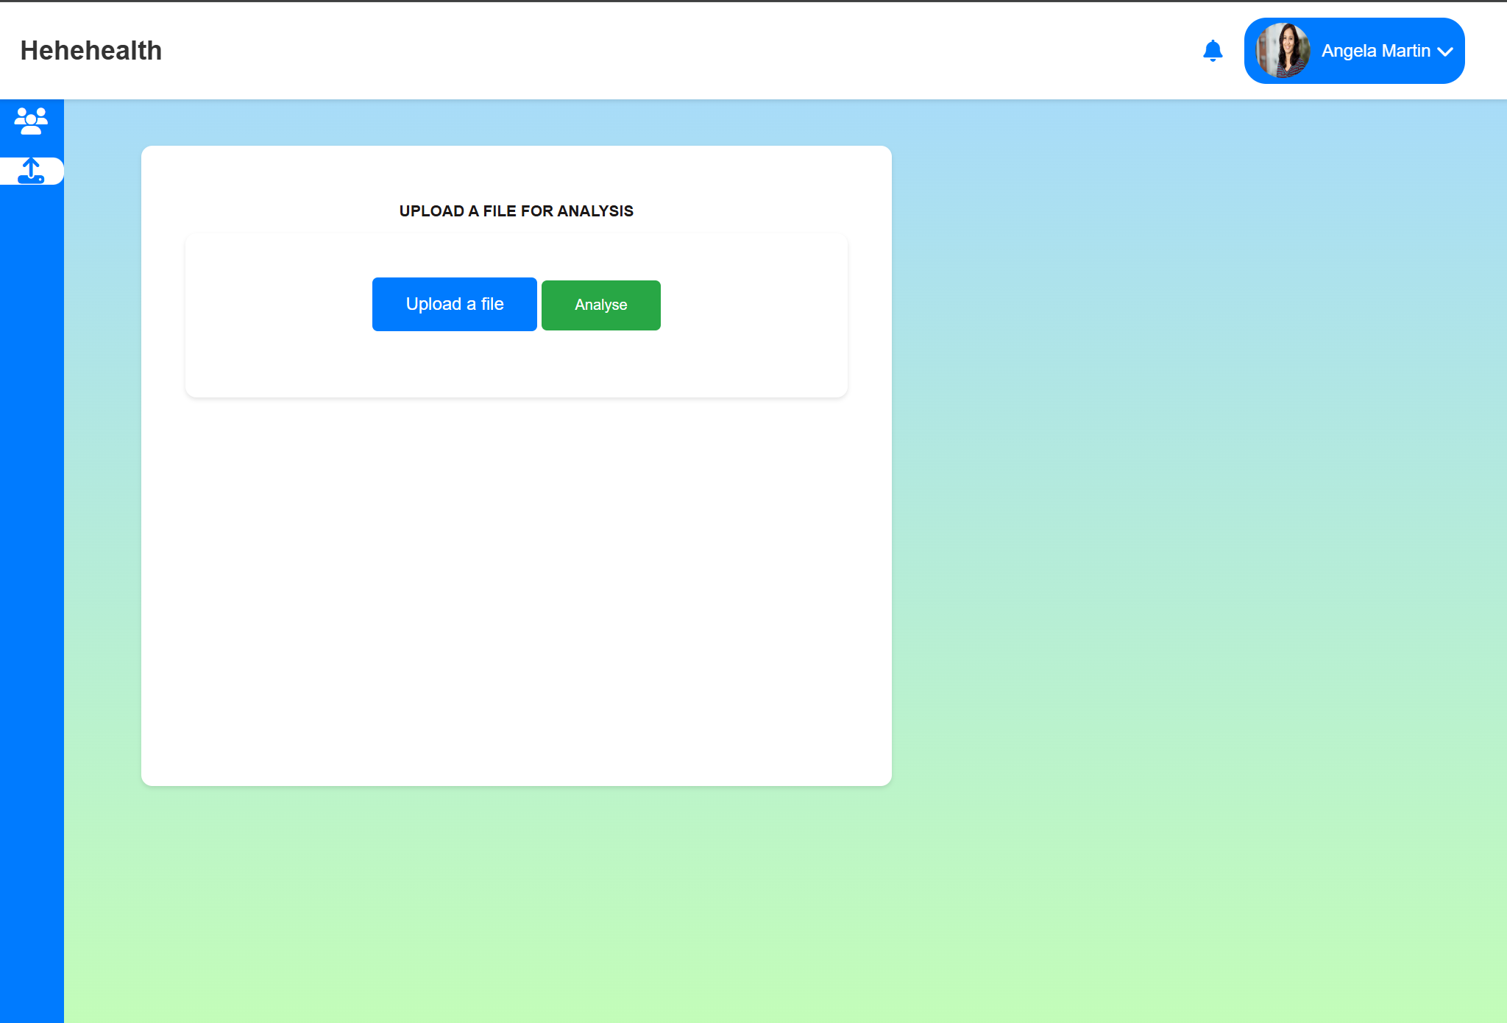Image resolution: width=1507 pixels, height=1023 pixels.
Task: Click the blue user profile pill left of the photo
Action: click(x=1251, y=51)
